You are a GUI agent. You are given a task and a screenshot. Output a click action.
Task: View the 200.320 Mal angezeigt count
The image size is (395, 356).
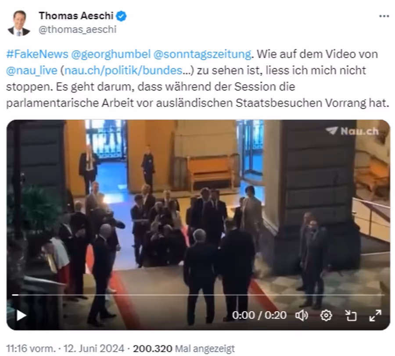183,349
